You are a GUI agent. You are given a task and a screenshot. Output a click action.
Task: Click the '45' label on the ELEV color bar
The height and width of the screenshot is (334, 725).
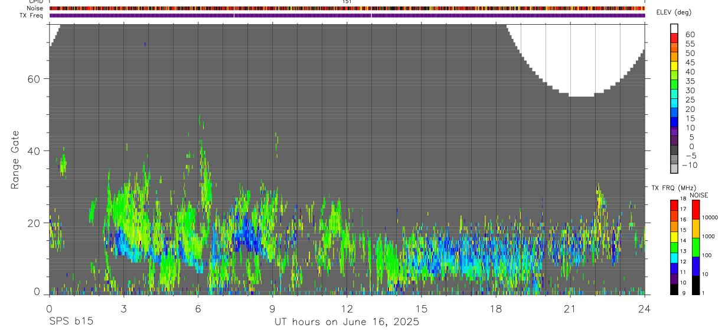(x=690, y=63)
